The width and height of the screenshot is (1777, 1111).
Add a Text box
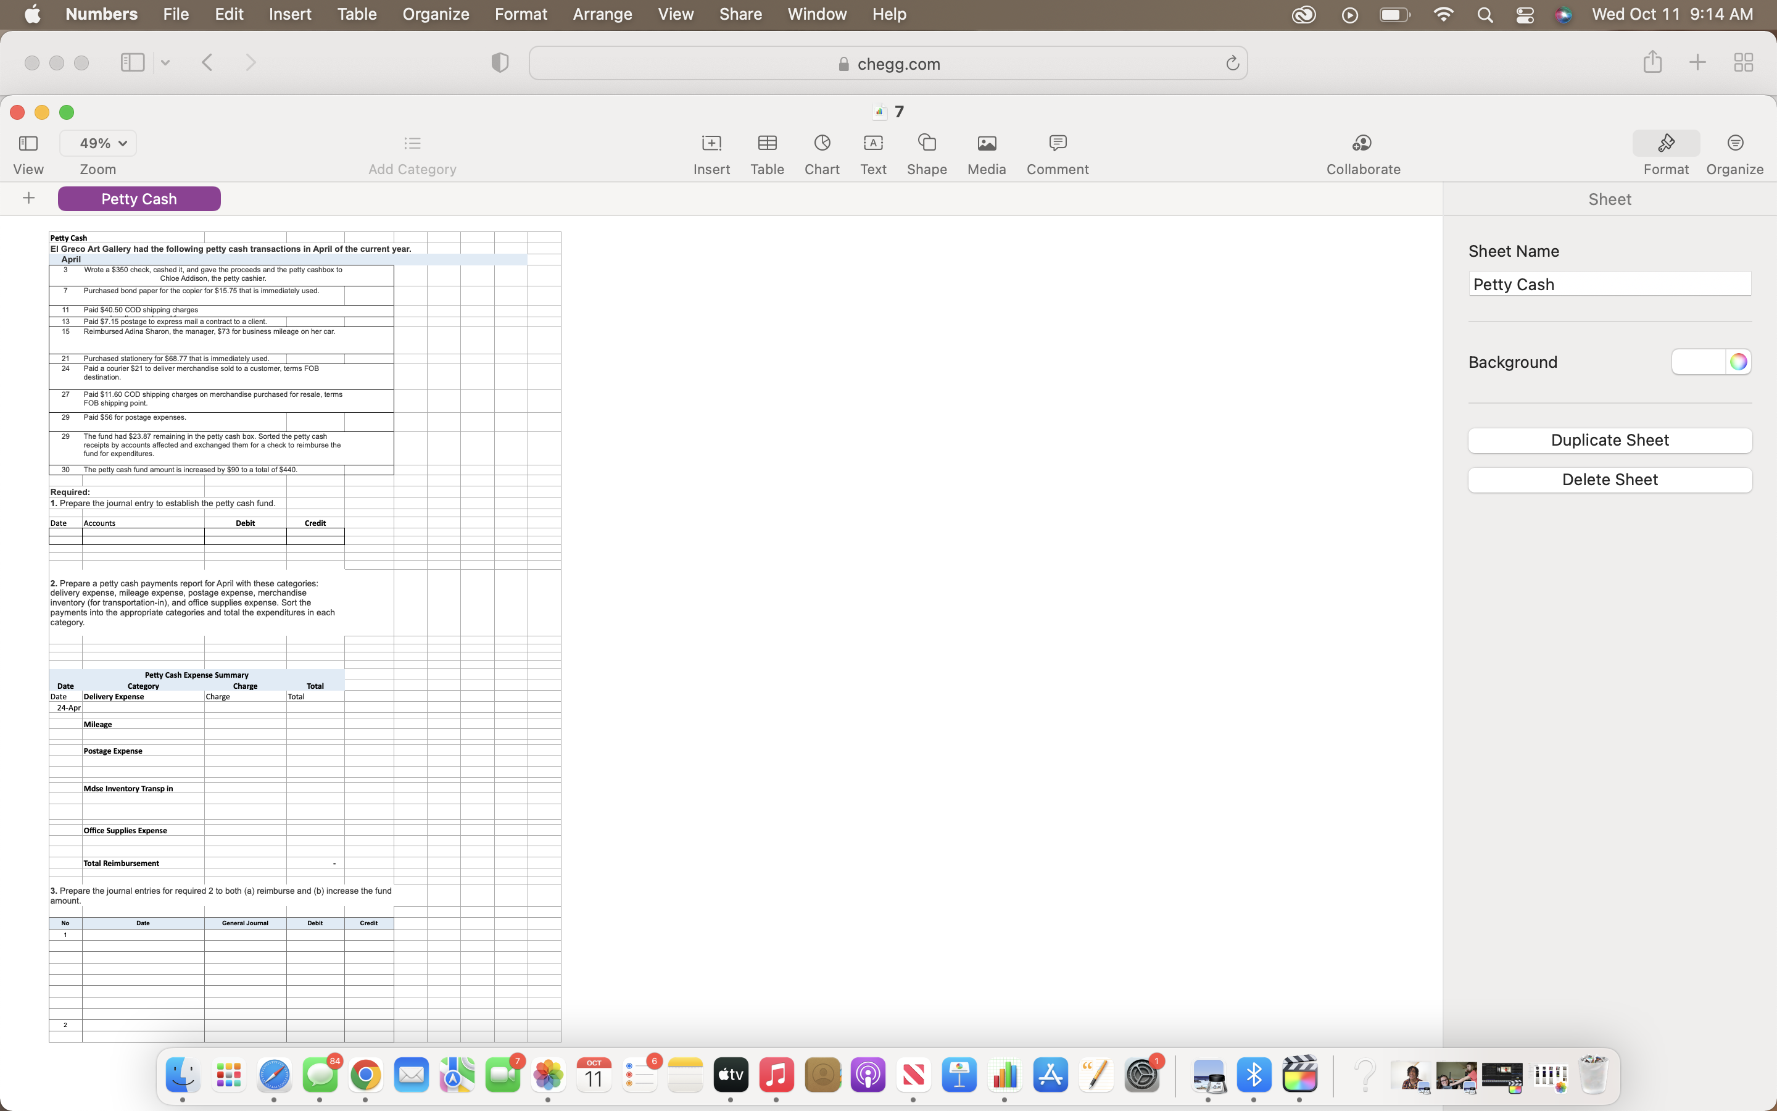(x=872, y=152)
